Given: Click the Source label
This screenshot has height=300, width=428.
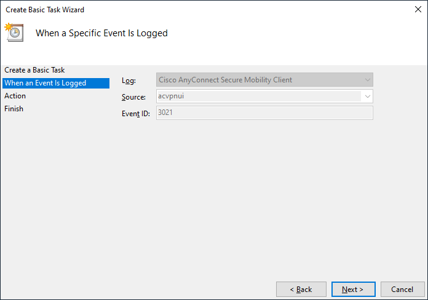Looking at the screenshot, I should point(133,97).
